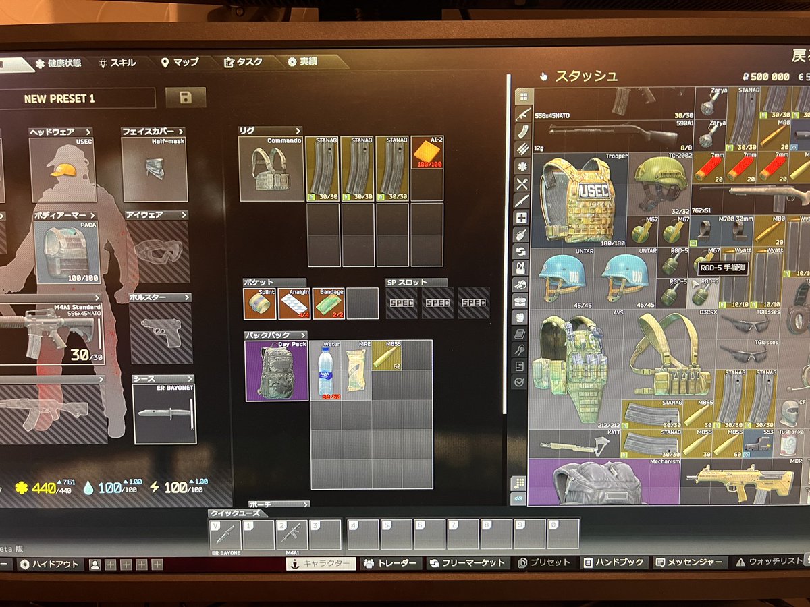Expand the ホルスター slot header arrow
Viewport: 810px width, 607px height.
[x=186, y=297]
